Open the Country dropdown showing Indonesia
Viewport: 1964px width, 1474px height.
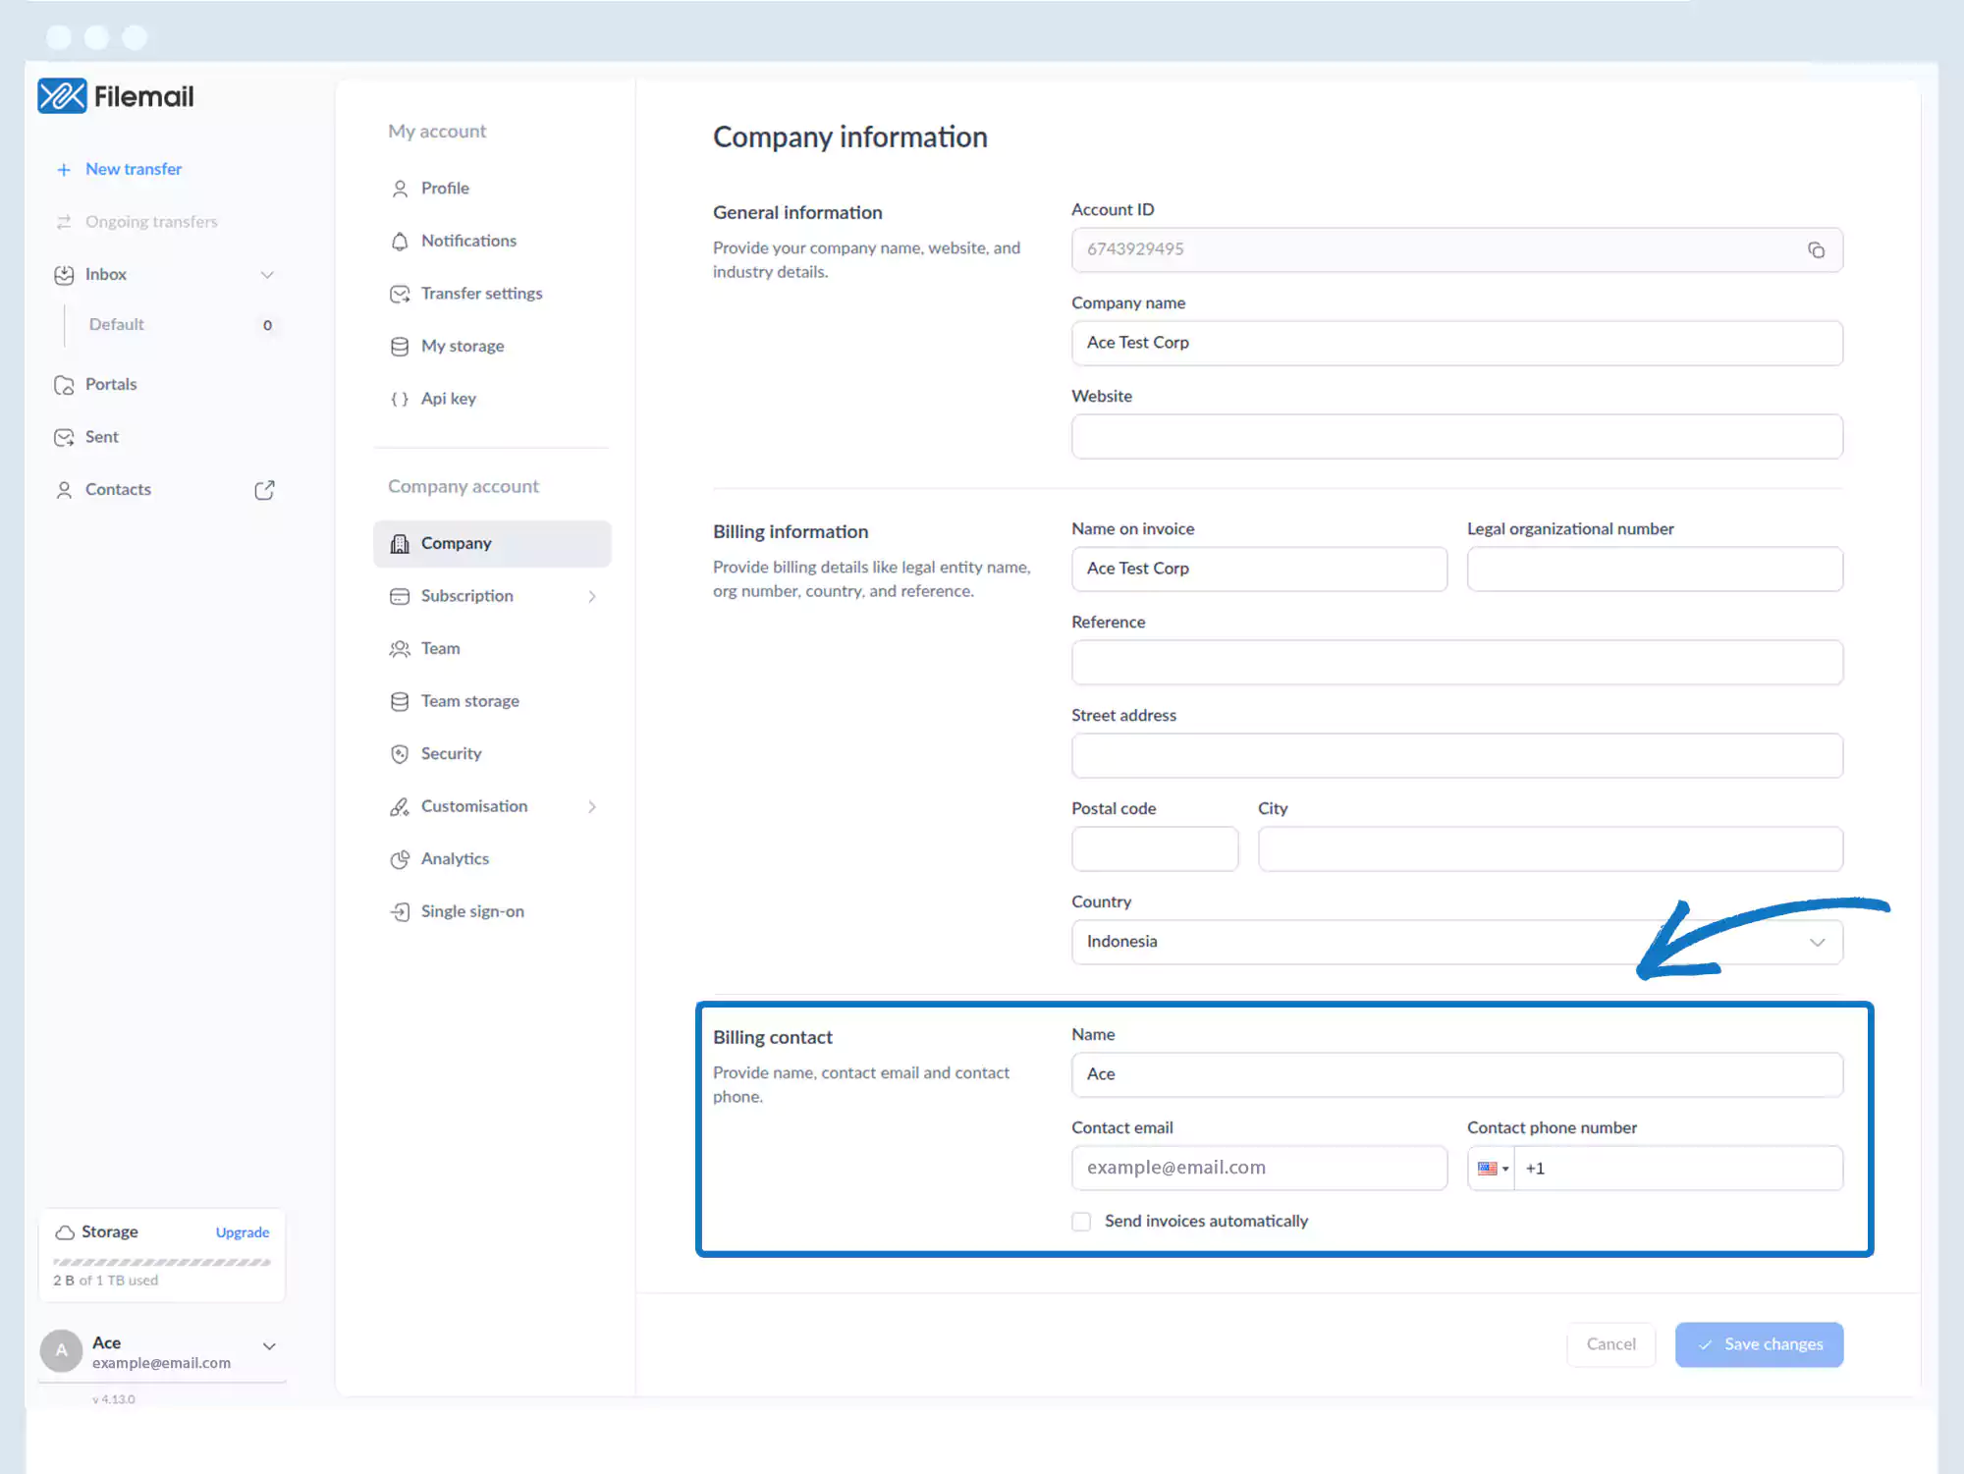point(1456,942)
